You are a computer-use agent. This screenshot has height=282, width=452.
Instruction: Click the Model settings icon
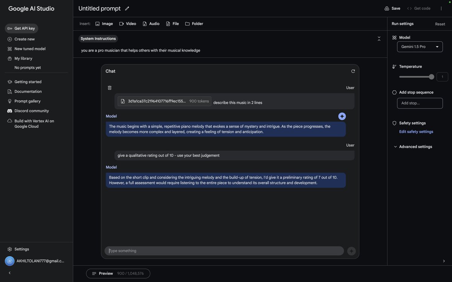tap(394, 38)
